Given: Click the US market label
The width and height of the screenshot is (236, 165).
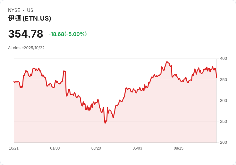Looking at the screenshot, I should 30,10.
